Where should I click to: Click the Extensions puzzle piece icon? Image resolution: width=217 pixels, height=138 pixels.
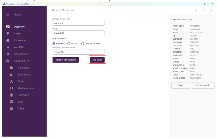[12, 75]
